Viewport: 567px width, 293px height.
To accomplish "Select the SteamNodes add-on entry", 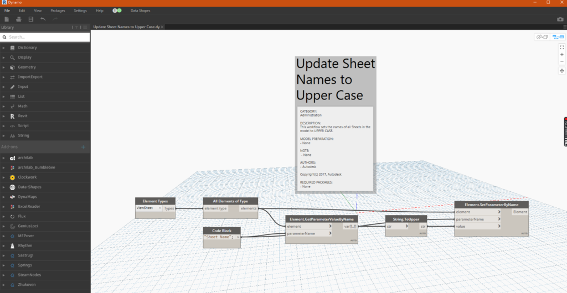I will pyautogui.click(x=45, y=275).
